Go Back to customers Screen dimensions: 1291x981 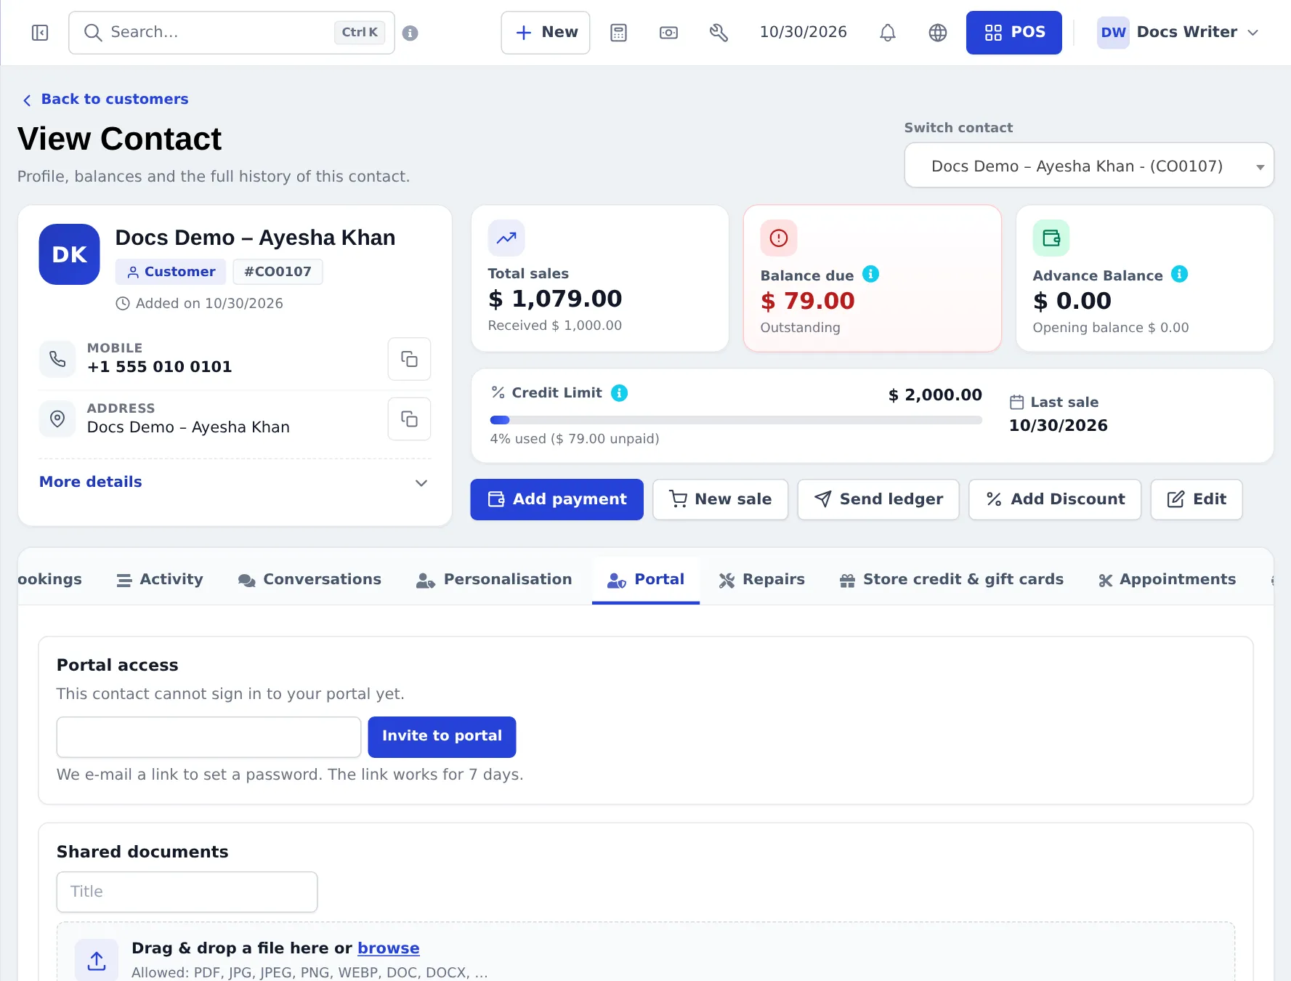coord(105,100)
